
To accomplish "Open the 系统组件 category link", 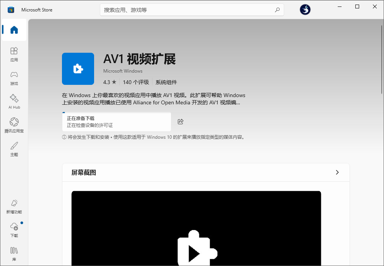I will (x=166, y=82).
